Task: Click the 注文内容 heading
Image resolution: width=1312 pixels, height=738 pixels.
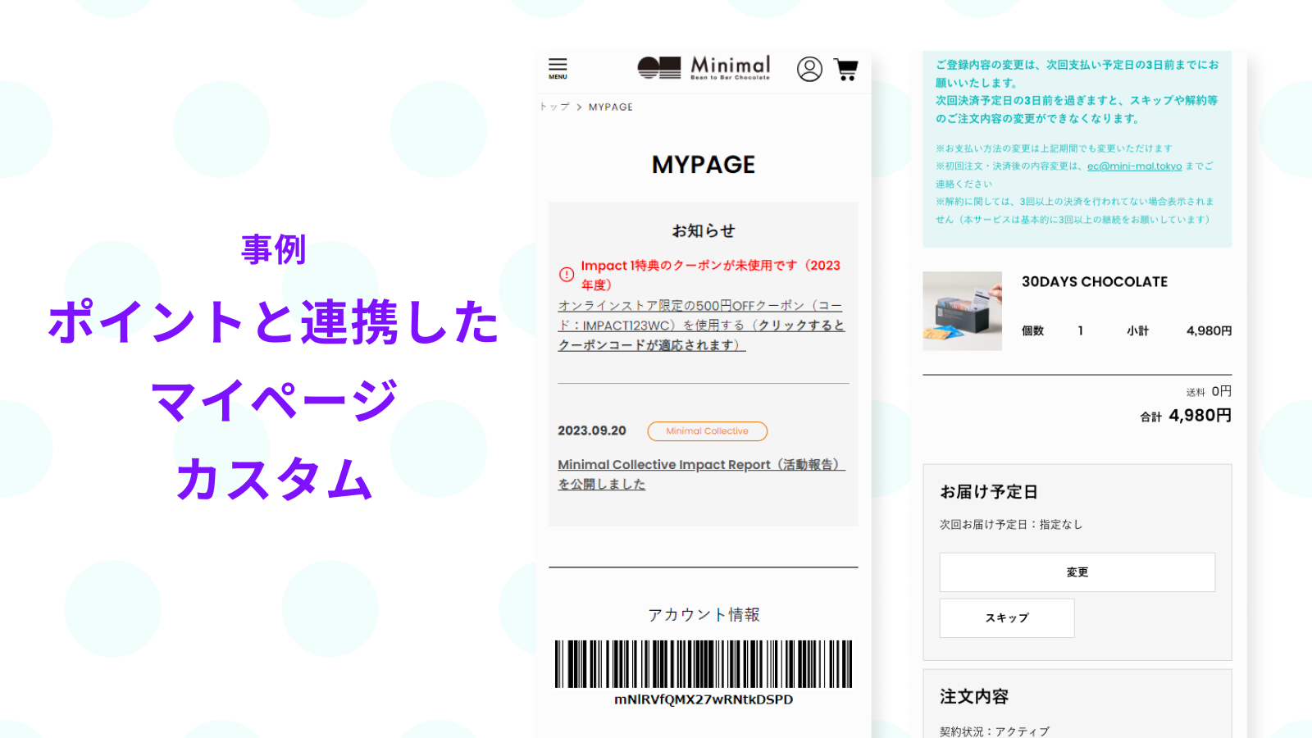Action: (974, 697)
